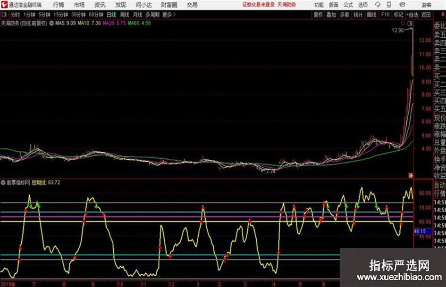
Task: Click the 现价 row in the quote panel
Action: point(440,118)
